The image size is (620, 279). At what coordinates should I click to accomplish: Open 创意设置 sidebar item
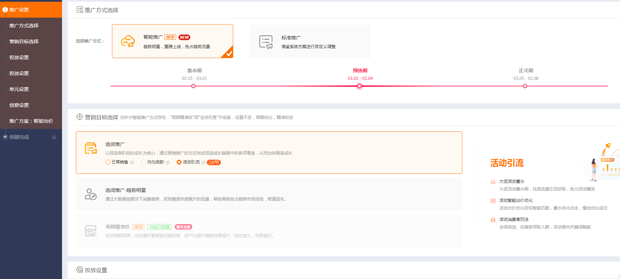(19, 105)
